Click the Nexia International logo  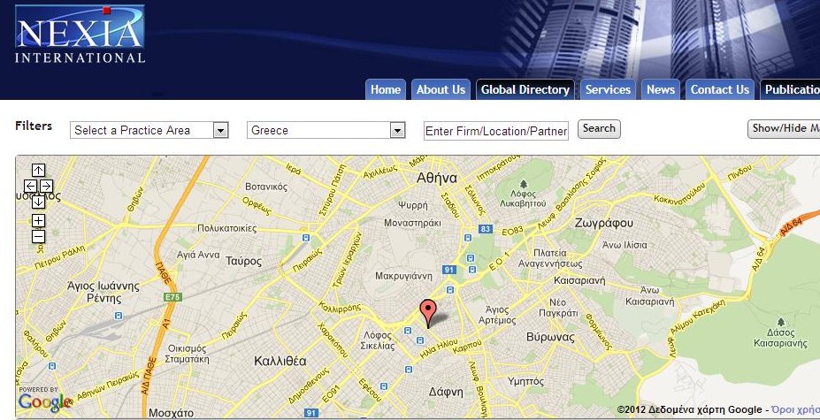(80, 34)
